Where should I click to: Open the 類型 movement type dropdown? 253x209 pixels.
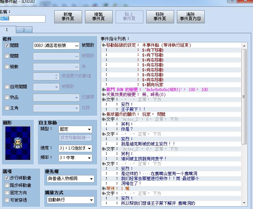[75, 129]
